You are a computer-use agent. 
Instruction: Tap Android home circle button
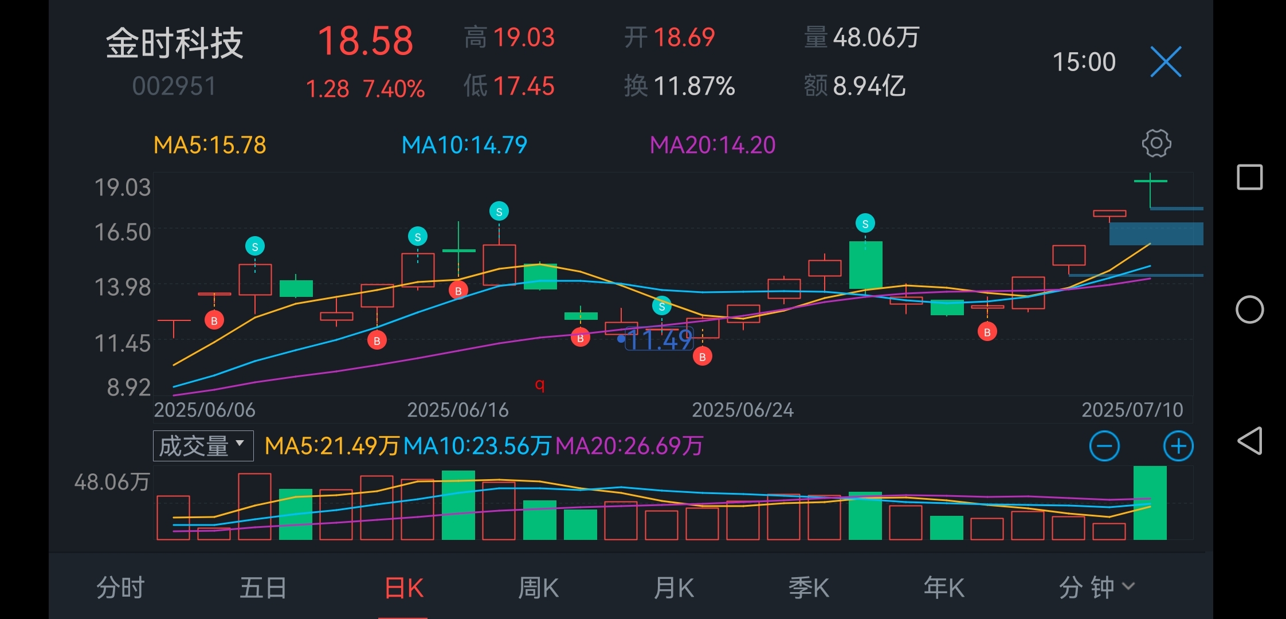(1249, 309)
